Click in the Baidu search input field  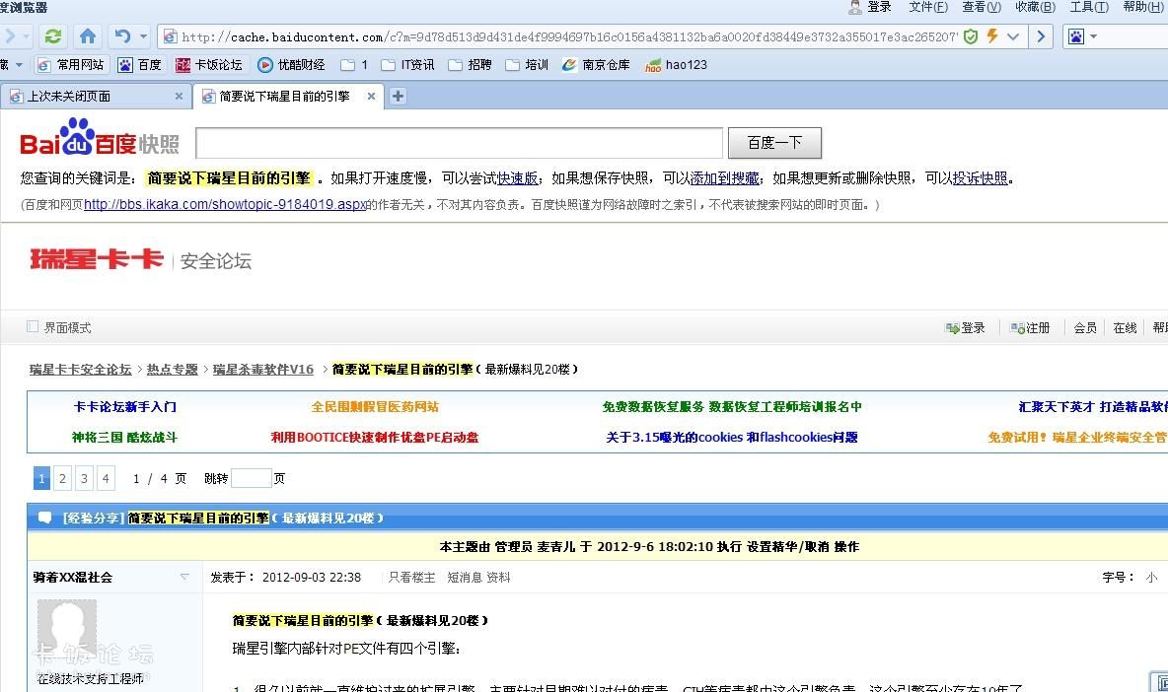(x=459, y=143)
